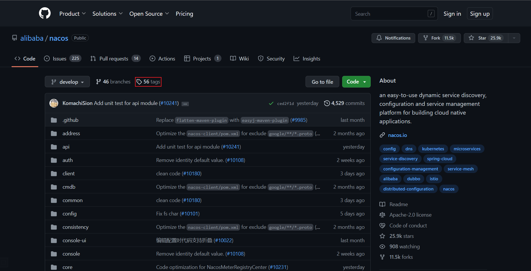Open the .github folder
531x271 pixels.
click(x=70, y=120)
